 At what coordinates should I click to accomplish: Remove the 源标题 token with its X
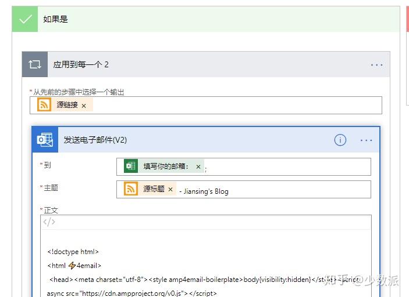pyautogui.click(x=170, y=189)
